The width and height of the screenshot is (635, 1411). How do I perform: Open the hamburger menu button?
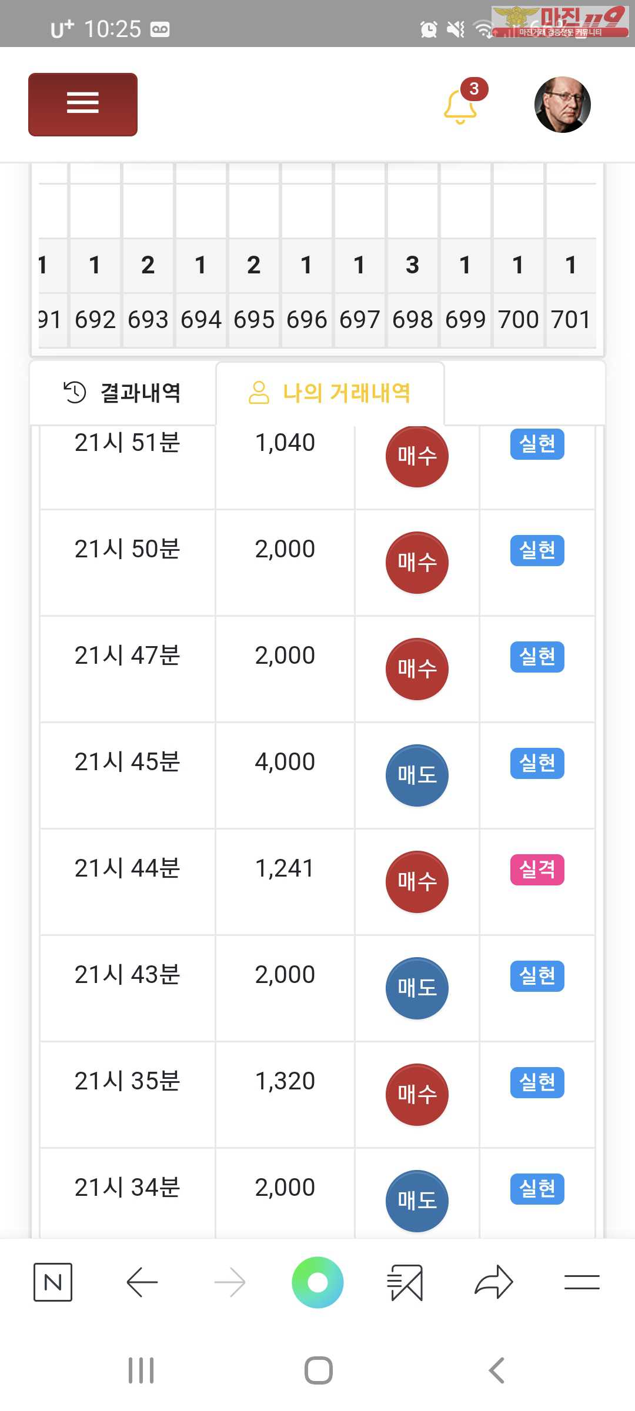(83, 105)
